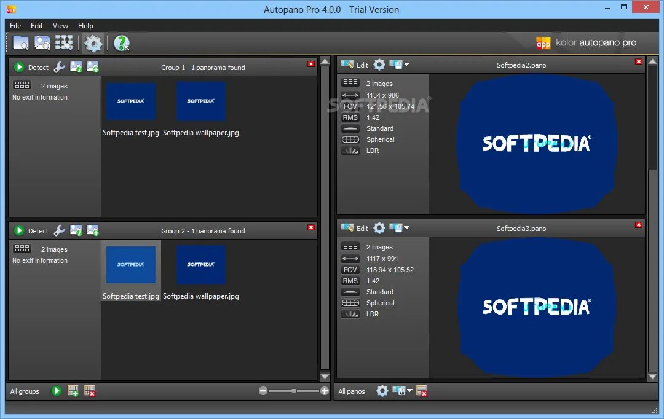Select Softpedia test.jpg thumbnail in Group 2
Screen dimensions: 664x419
click(131, 265)
